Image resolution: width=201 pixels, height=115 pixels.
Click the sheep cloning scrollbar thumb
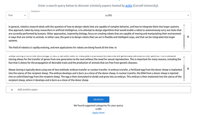(x=184, y=72)
